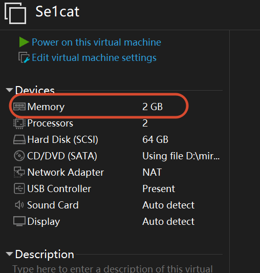The image size is (260, 273).
Task: Click the Display monitor icon
Action: click(x=19, y=221)
